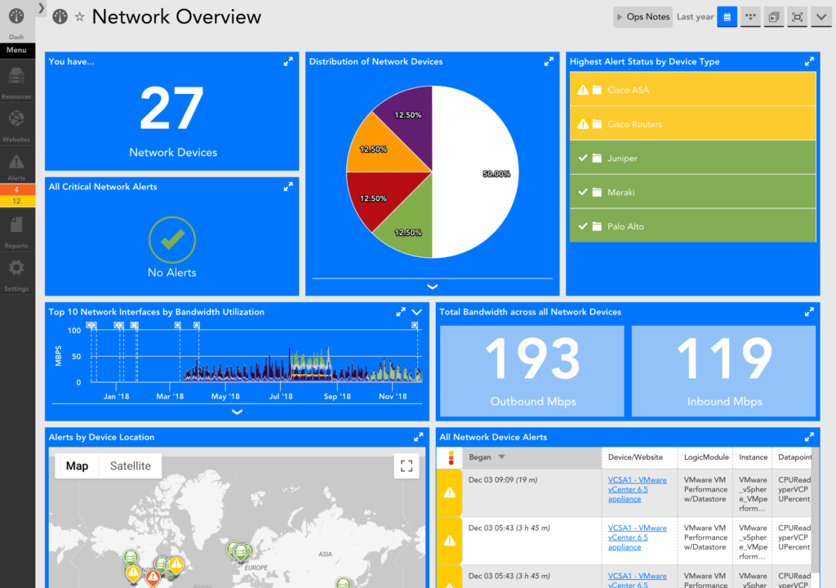Toggle the Cisco ASA alert status row
This screenshot has height=588, width=836.
point(692,89)
